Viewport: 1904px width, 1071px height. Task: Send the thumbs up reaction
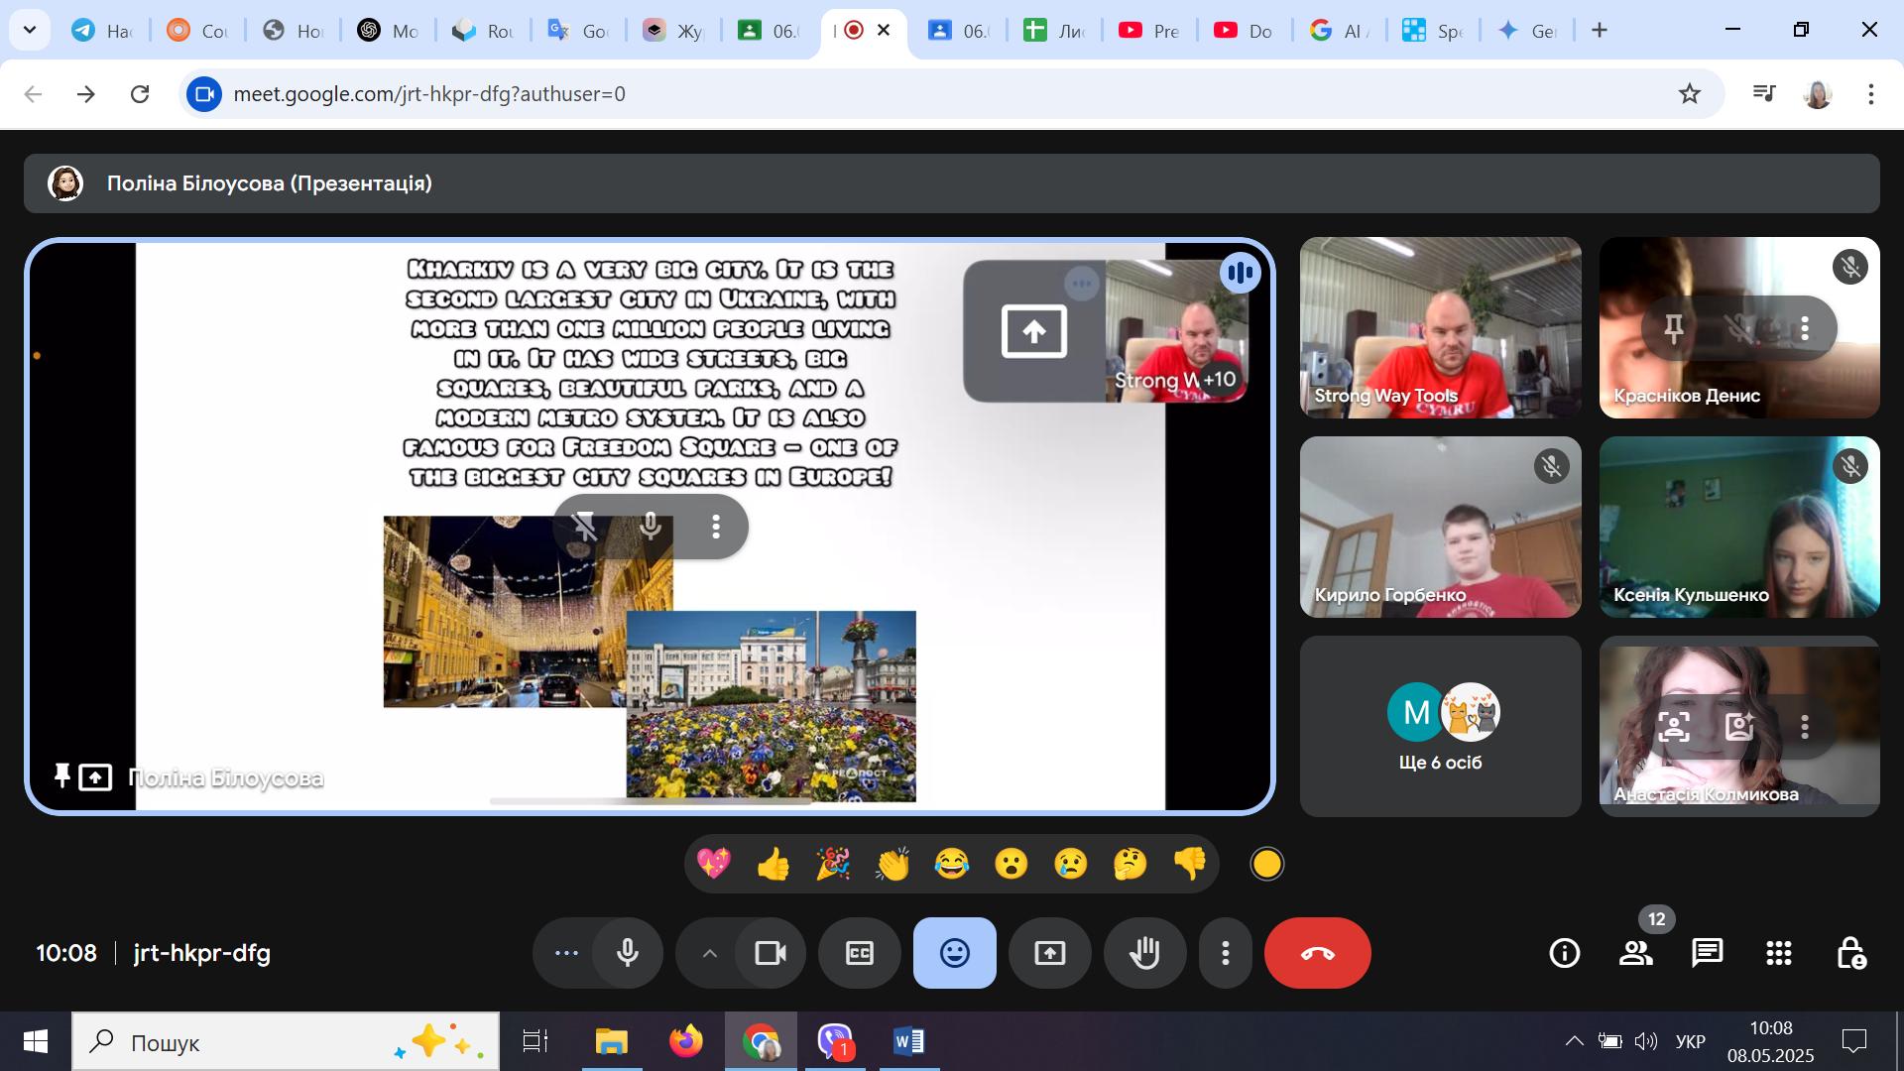click(x=773, y=864)
